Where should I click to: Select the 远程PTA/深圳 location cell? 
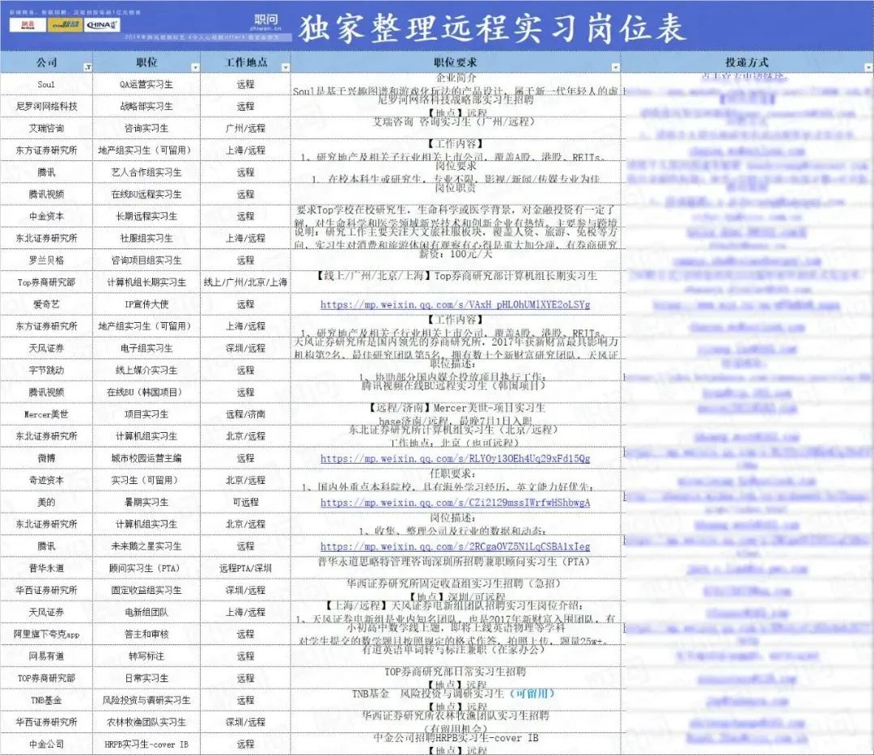pos(245,568)
